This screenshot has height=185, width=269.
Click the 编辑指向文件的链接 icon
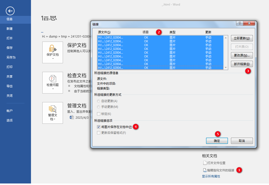[205, 170]
